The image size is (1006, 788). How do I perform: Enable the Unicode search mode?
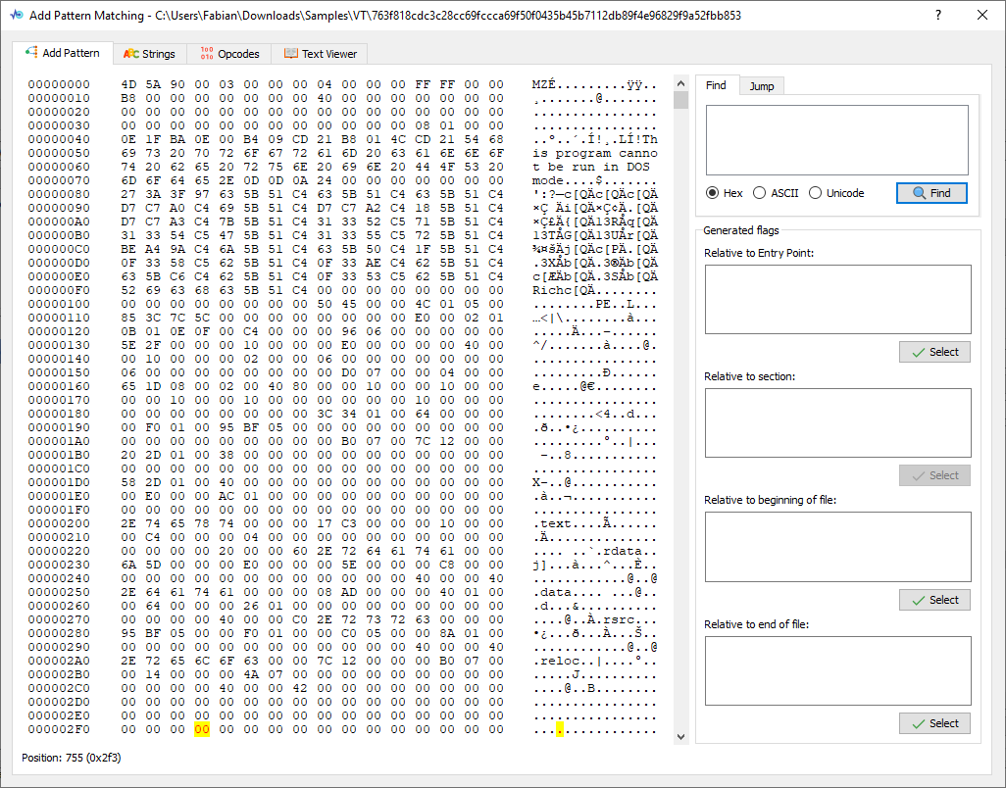[x=816, y=193]
